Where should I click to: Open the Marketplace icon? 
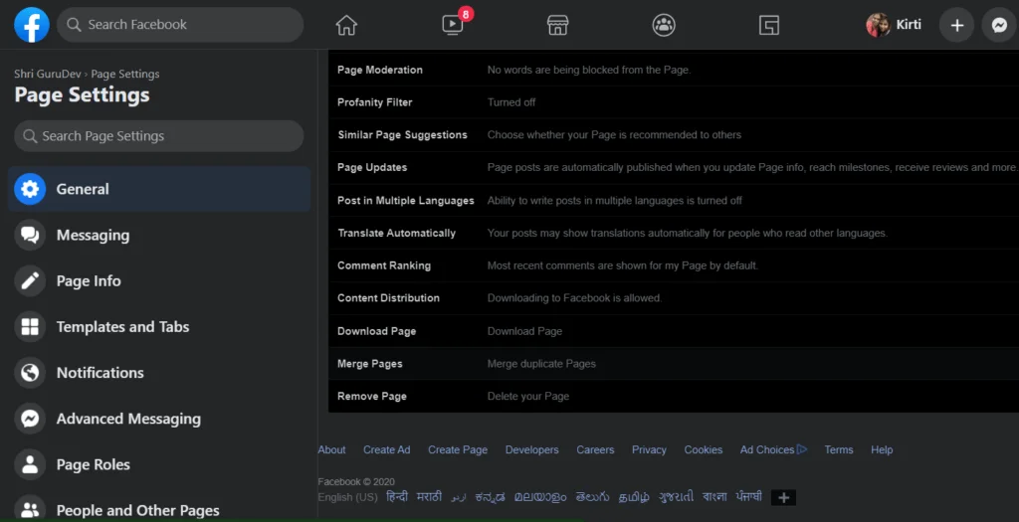click(559, 25)
